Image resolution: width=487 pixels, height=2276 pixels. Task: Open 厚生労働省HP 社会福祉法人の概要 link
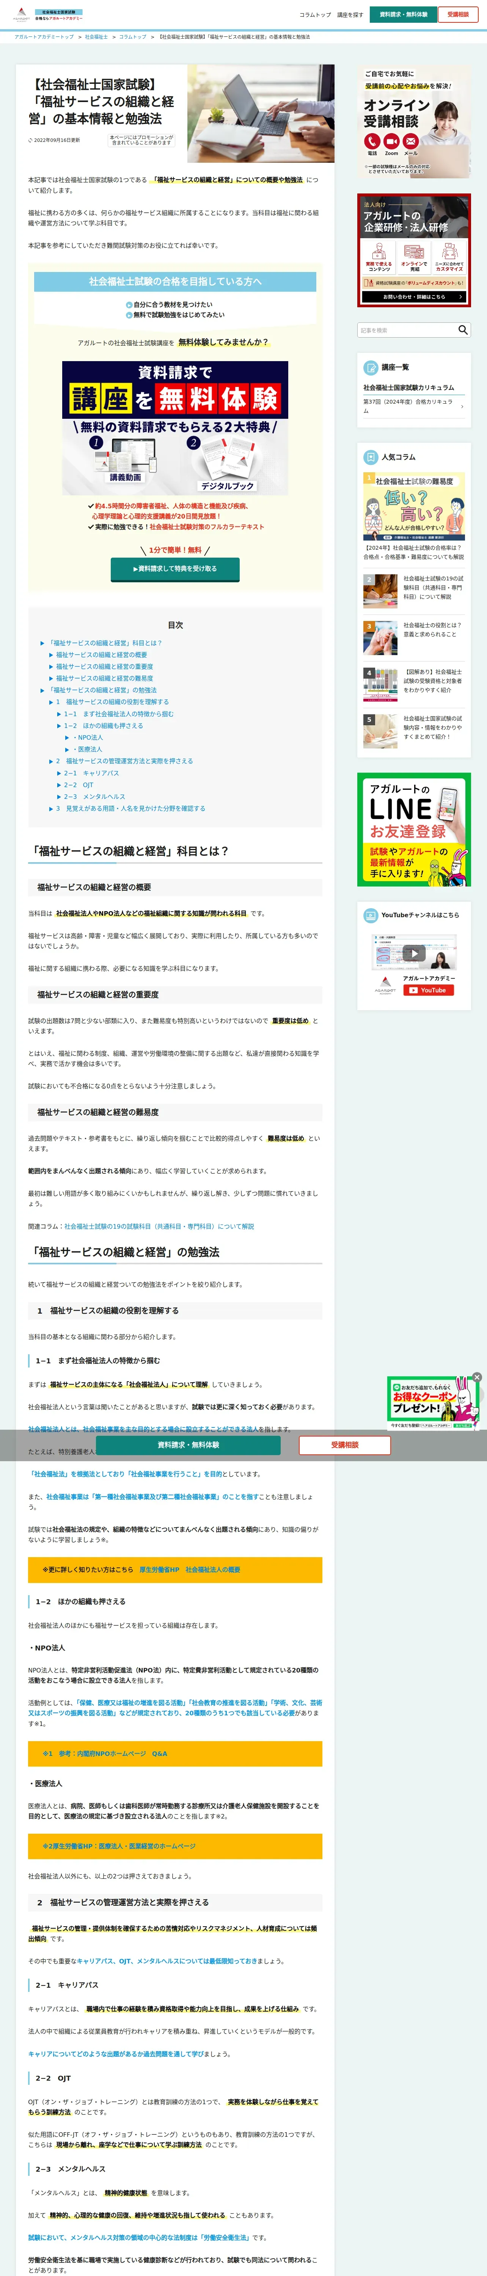[x=190, y=1570]
